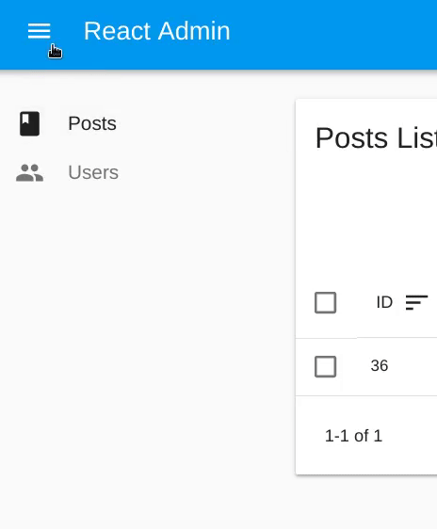Sort the table by the ID column header
Screen dimensions: 437x529
[384, 302]
